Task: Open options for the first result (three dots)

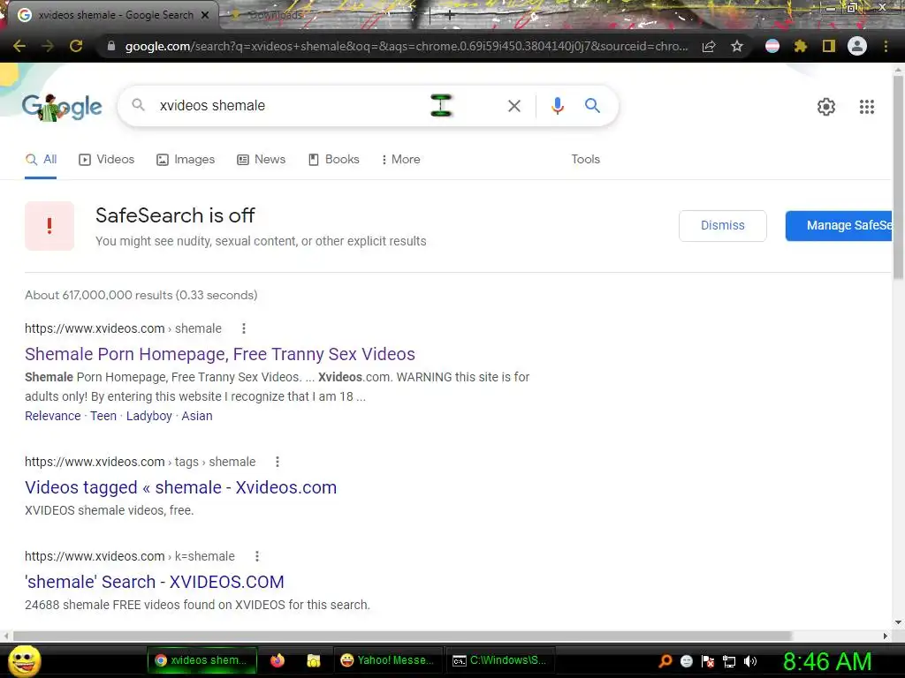Action: click(x=244, y=328)
